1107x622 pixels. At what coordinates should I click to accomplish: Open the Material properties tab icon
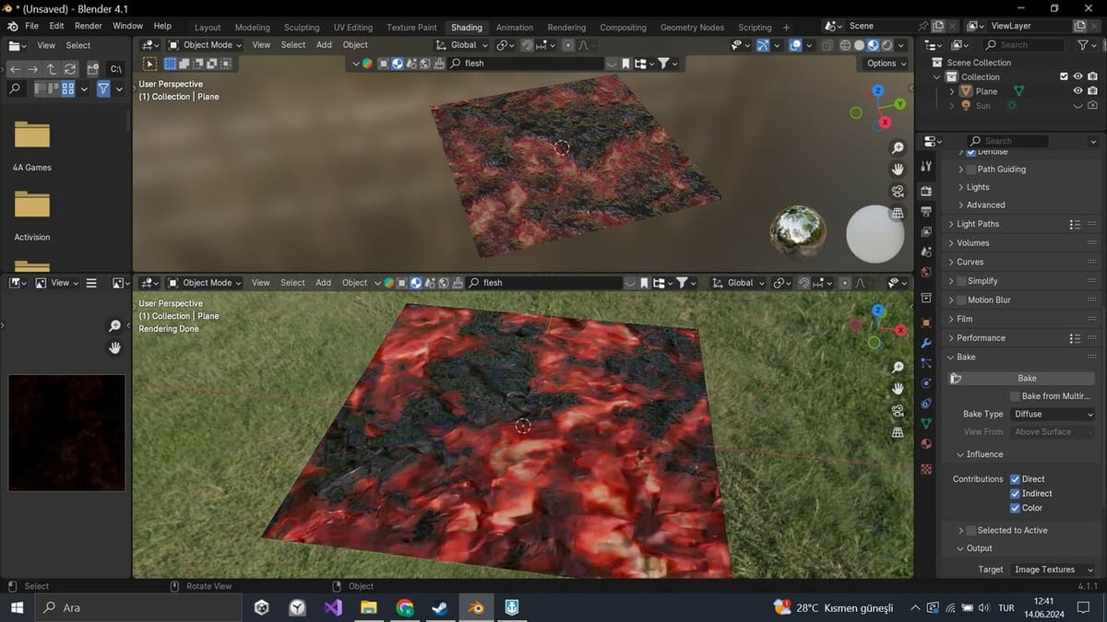926,444
